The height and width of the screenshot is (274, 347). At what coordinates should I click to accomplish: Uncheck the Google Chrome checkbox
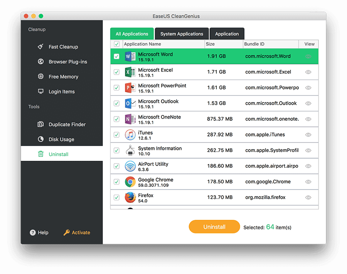coord(116,182)
